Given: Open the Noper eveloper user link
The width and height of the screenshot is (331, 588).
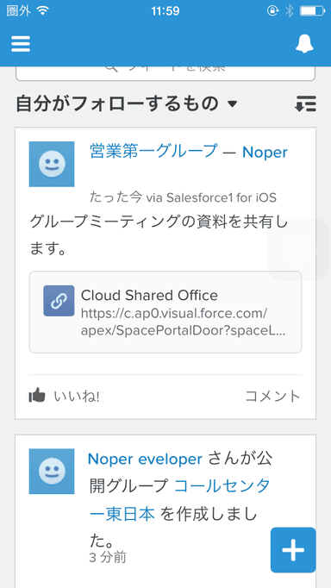Looking at the screenshot, I should pyautogui.click(x=145, y=459).
